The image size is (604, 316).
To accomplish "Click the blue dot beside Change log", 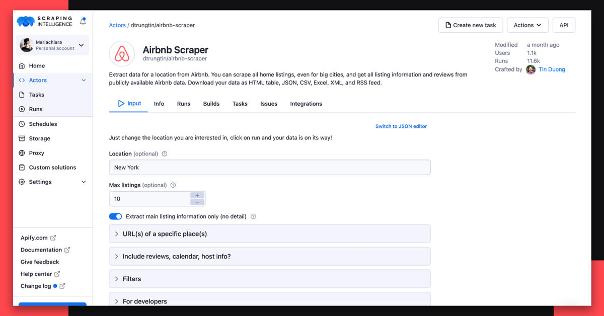I will [x=55, y=286].
